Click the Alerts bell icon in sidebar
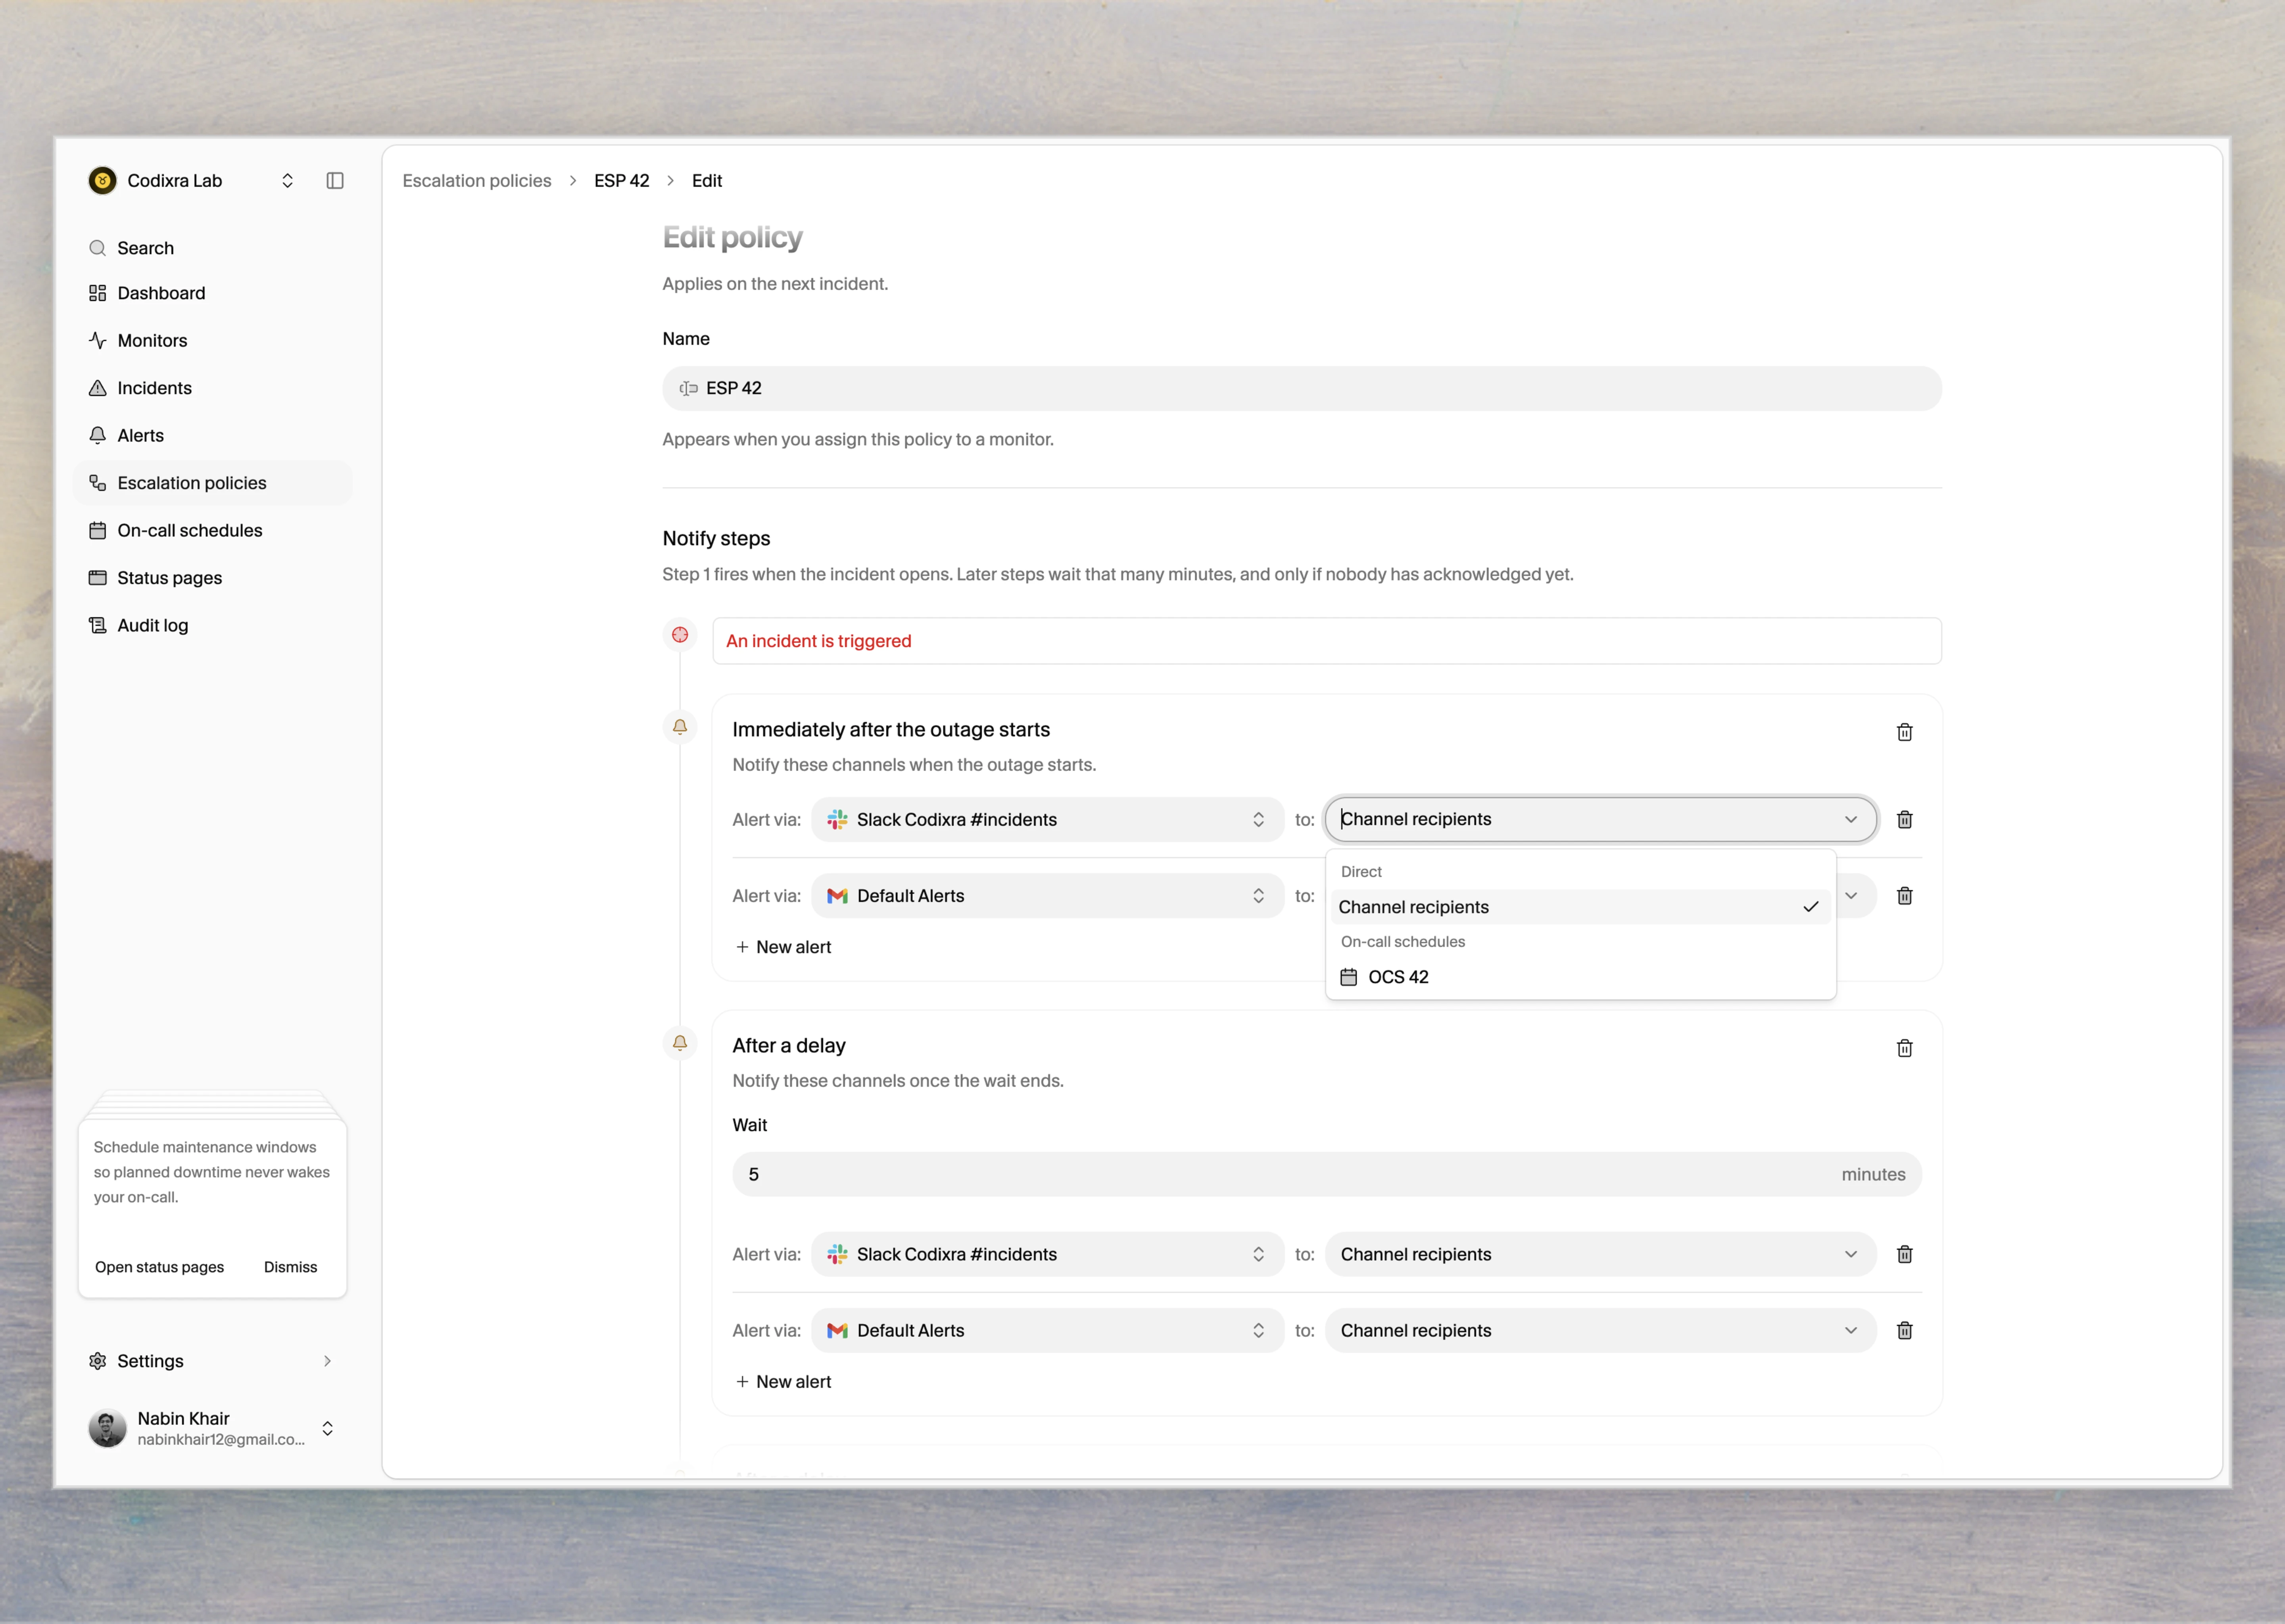 pyautogui.click(x=97, y=435)
